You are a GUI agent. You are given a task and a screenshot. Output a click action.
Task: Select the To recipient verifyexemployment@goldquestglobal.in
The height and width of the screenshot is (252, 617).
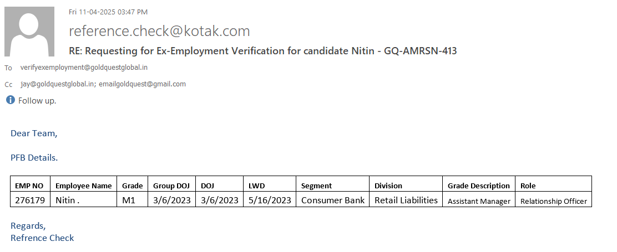click(84, 68)
